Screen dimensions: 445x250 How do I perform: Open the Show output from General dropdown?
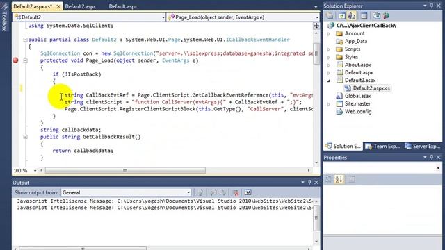point(188,192)
